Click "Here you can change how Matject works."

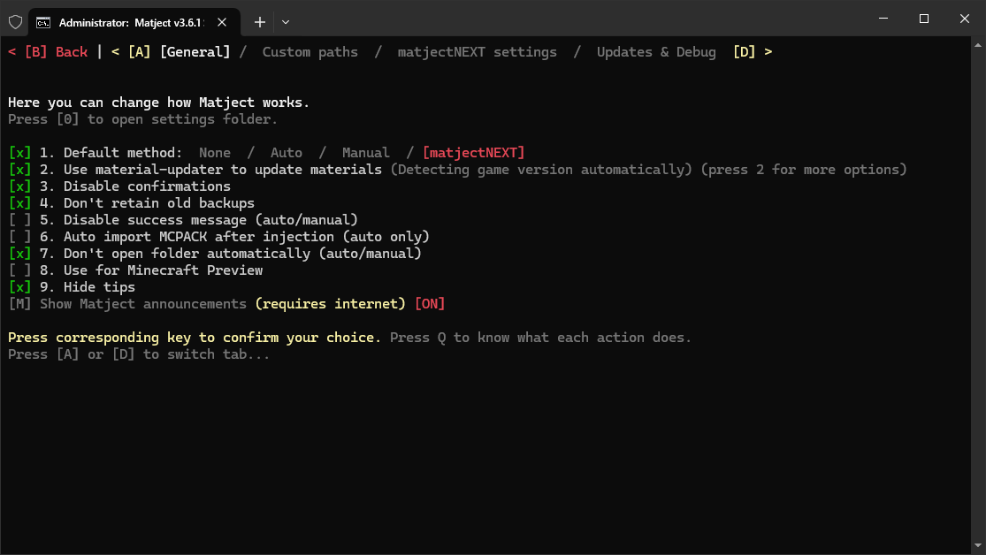click(x=158, y=103)
